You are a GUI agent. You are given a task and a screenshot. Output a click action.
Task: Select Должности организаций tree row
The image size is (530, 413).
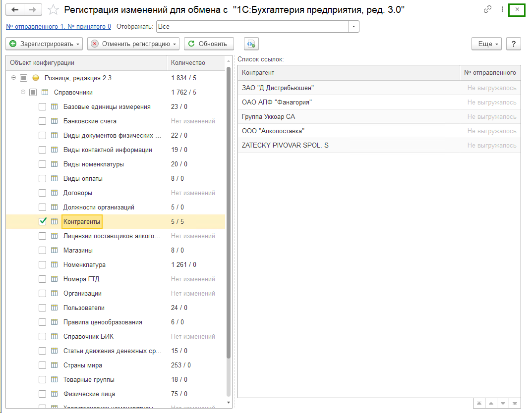click(116, 207)
